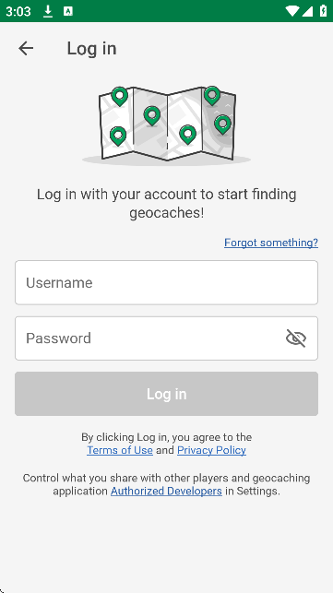
Task: Tap the Wi-Fi signal icon
Action: (291, 11)
